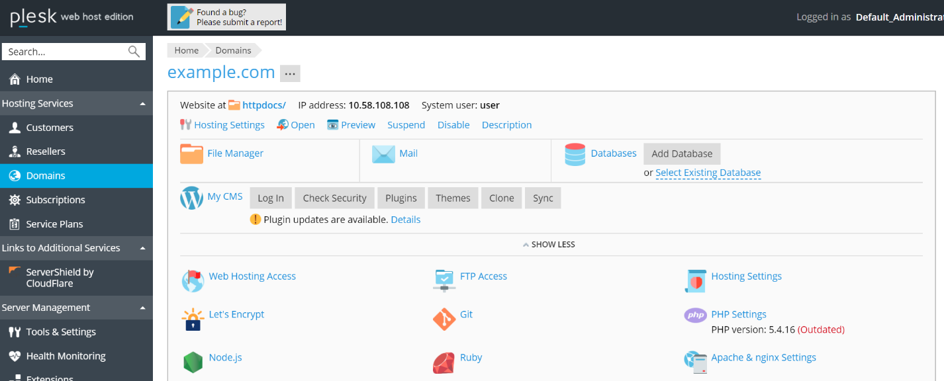944x381 pixels.
Task: Click the PHP Settings icon
Action: 695,316
